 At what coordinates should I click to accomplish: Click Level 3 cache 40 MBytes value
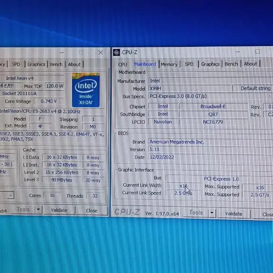pyautogui.click(x=61, y=180)
